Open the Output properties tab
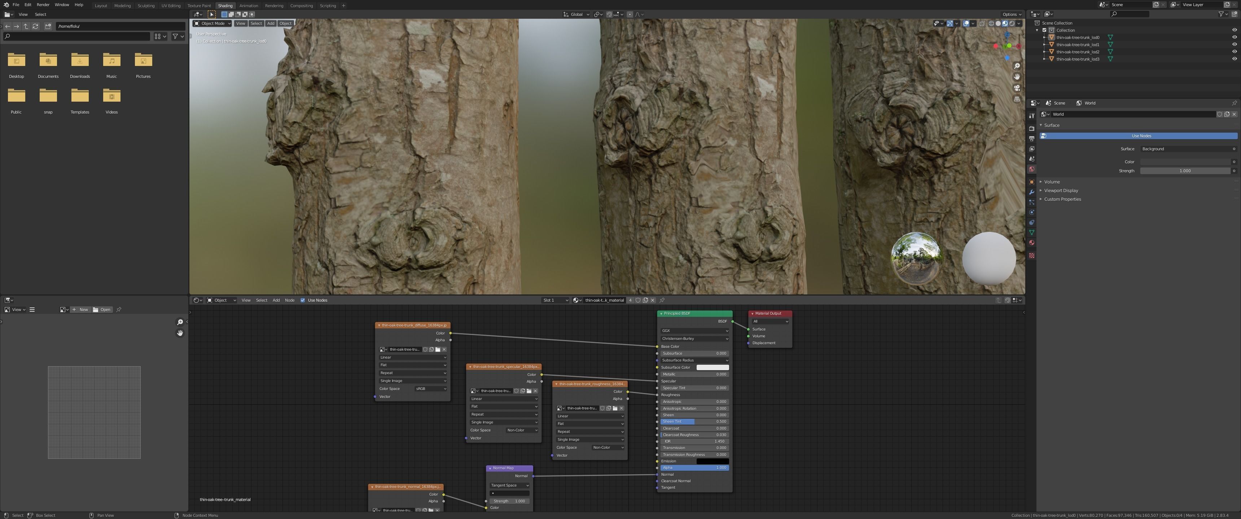Image resolution: width=1241 pixels, height=519 pixels. (x=1031, y=139)
